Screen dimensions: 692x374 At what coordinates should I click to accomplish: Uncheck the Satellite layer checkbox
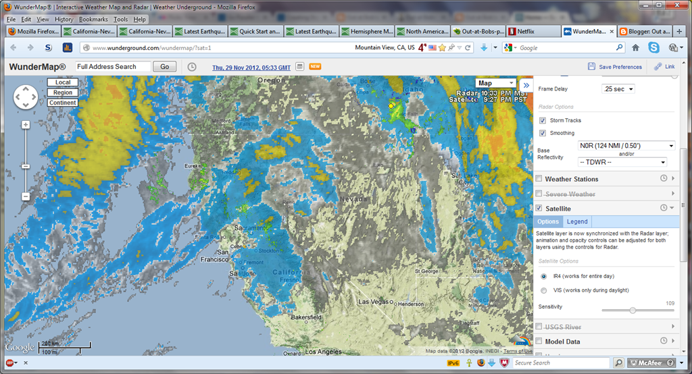539,208
